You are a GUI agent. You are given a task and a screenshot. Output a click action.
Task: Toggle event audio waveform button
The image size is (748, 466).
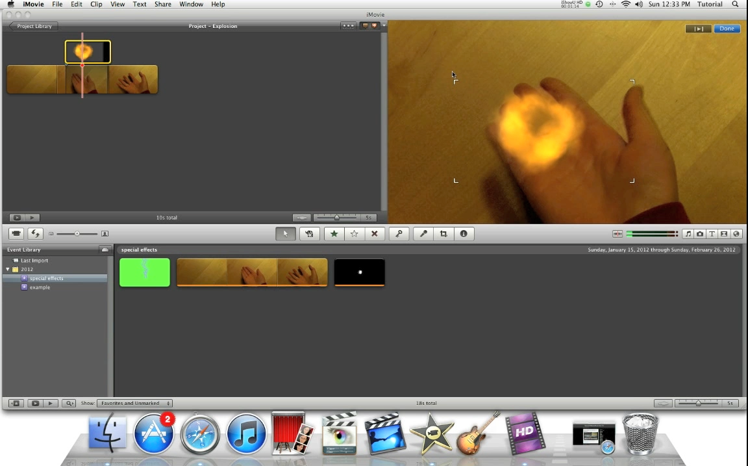click(663, 403)
